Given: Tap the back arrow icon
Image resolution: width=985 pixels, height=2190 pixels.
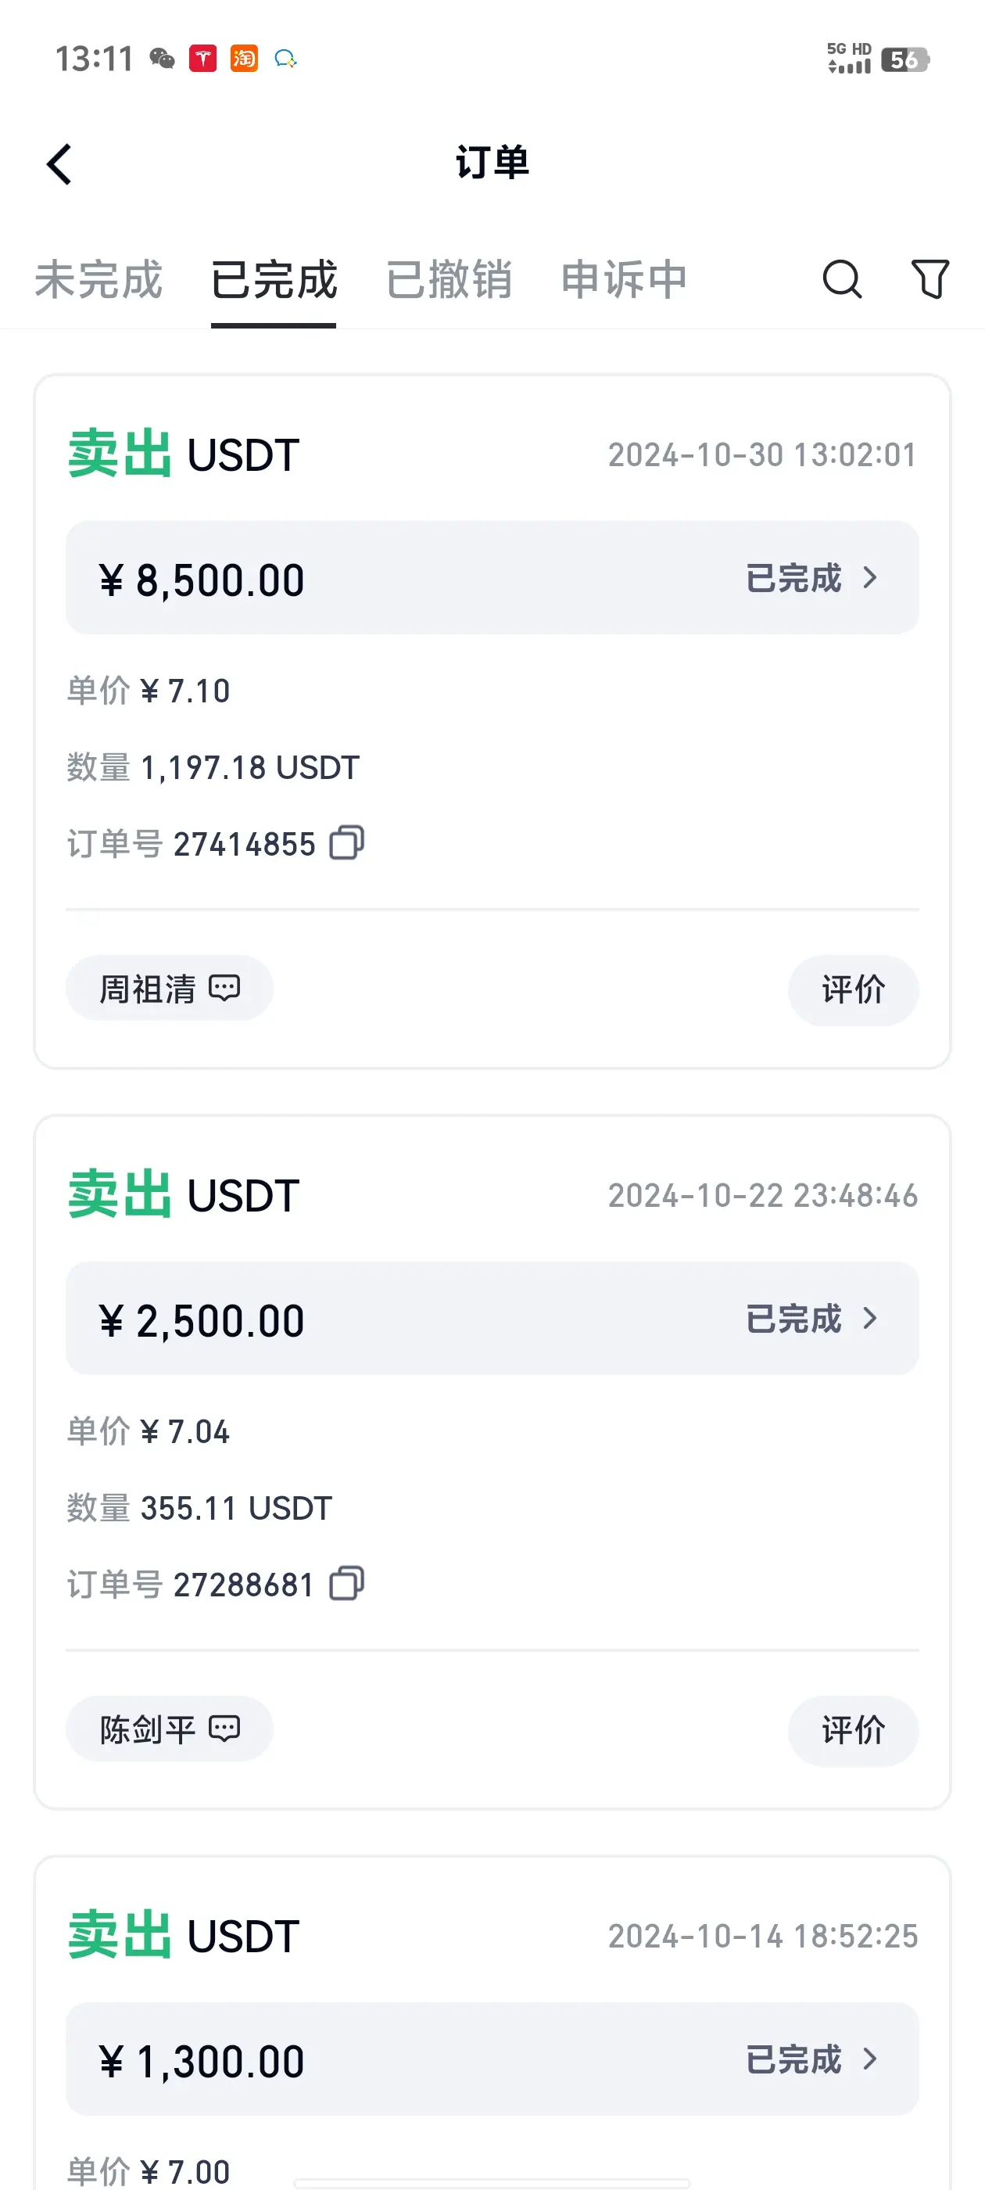Looking at the screenshot, I should click(x=59, y=164).
